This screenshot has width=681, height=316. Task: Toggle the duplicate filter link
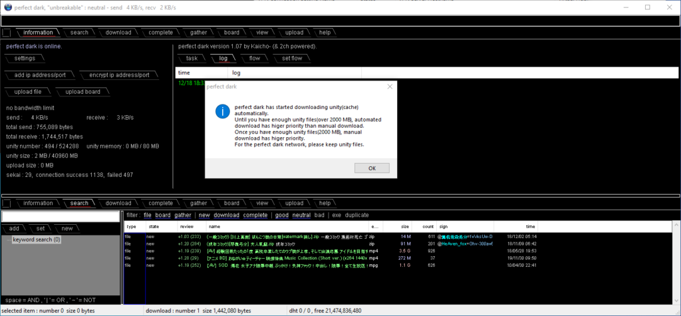coord(356,215)
